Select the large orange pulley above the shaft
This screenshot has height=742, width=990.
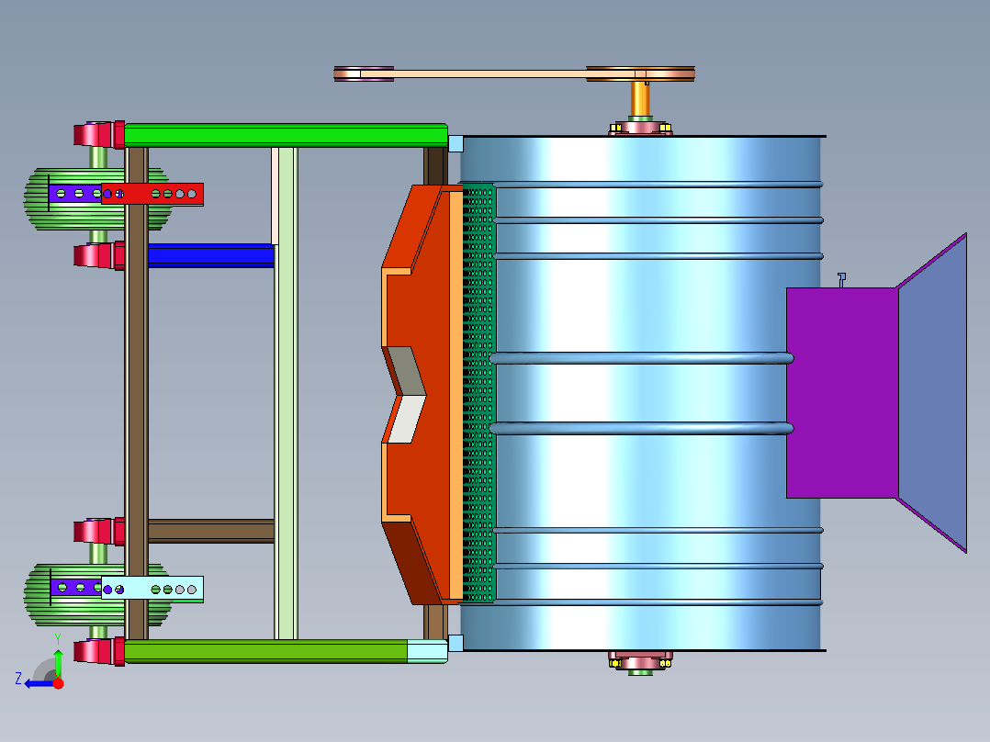(x=640, y=73)
